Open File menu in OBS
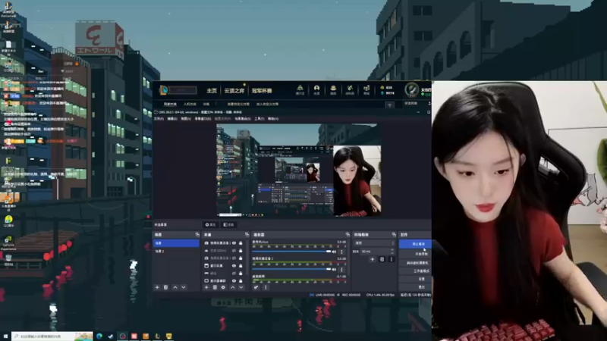 click(x=159, y=119)
